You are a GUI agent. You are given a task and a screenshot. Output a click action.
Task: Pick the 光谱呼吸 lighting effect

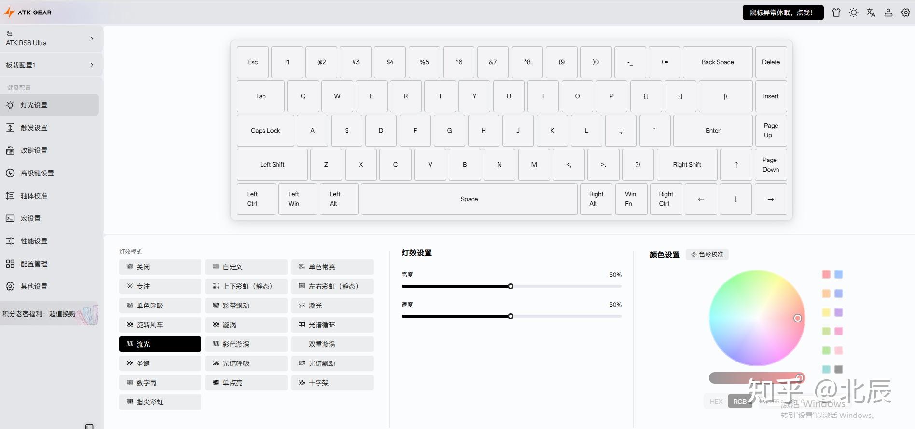[x=246, y=363]
